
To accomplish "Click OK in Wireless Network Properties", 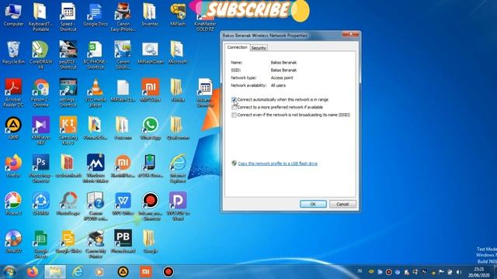I will point(313,204).
